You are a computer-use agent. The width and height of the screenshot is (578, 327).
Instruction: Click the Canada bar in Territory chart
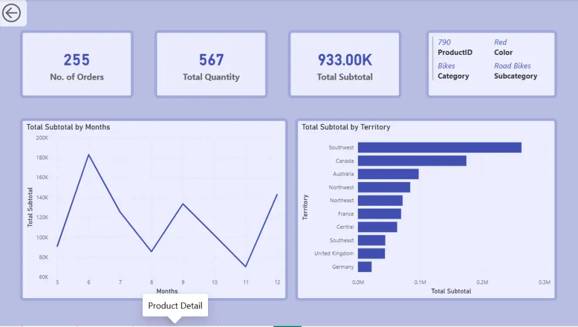pyautogui.click(x=412, y=161)
